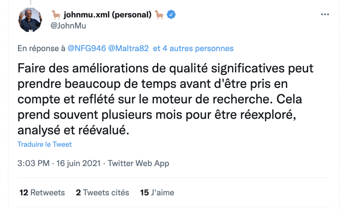
Task: View the 15 J'aime list
Action: coord(157,192)
